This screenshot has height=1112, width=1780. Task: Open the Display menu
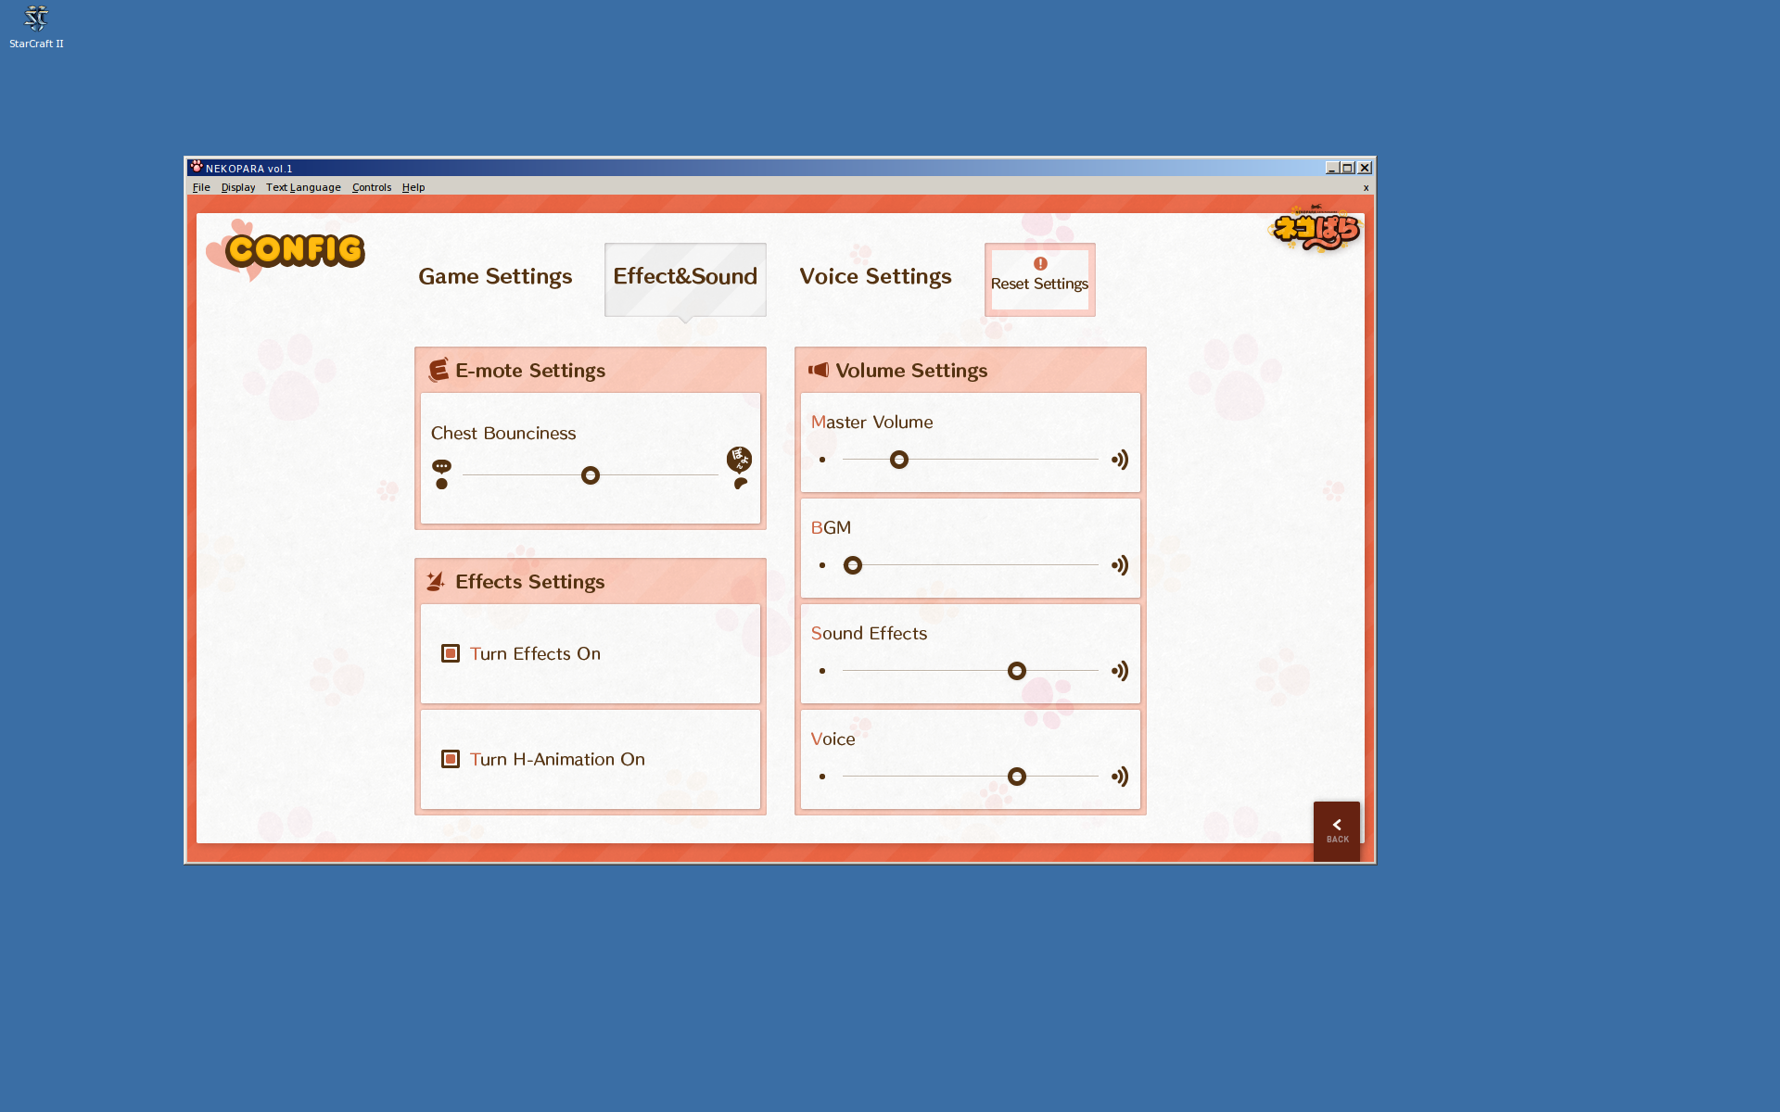(x=238, y=187)
